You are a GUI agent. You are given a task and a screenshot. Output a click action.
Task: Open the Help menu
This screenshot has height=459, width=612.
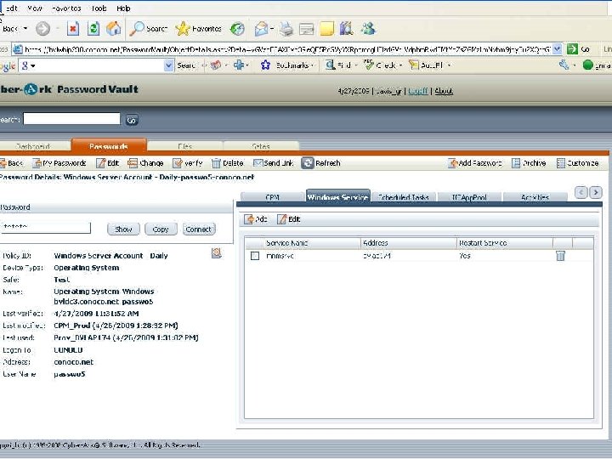[x=123, y=8]
